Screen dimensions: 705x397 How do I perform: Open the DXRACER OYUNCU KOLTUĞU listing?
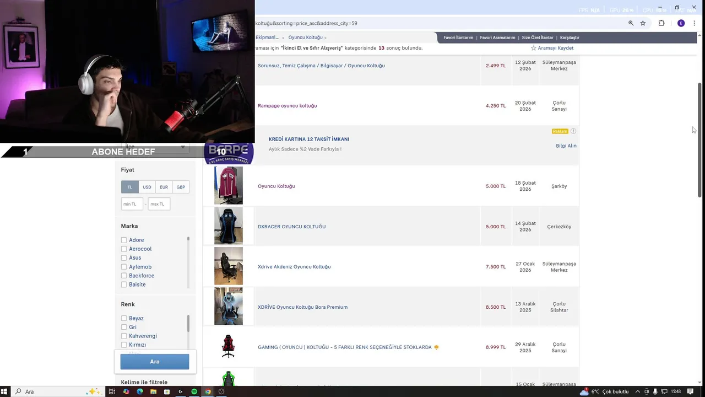point(292,227)
